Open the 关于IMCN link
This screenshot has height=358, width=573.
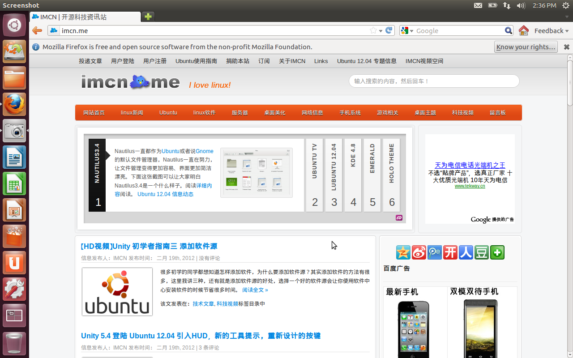click(x=292, y=61)
